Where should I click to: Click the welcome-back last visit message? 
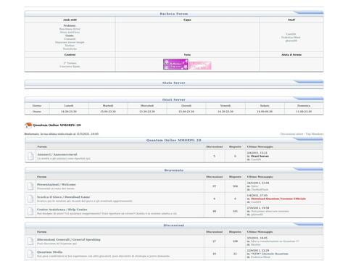pyautogui.click(x=62, y=134)
